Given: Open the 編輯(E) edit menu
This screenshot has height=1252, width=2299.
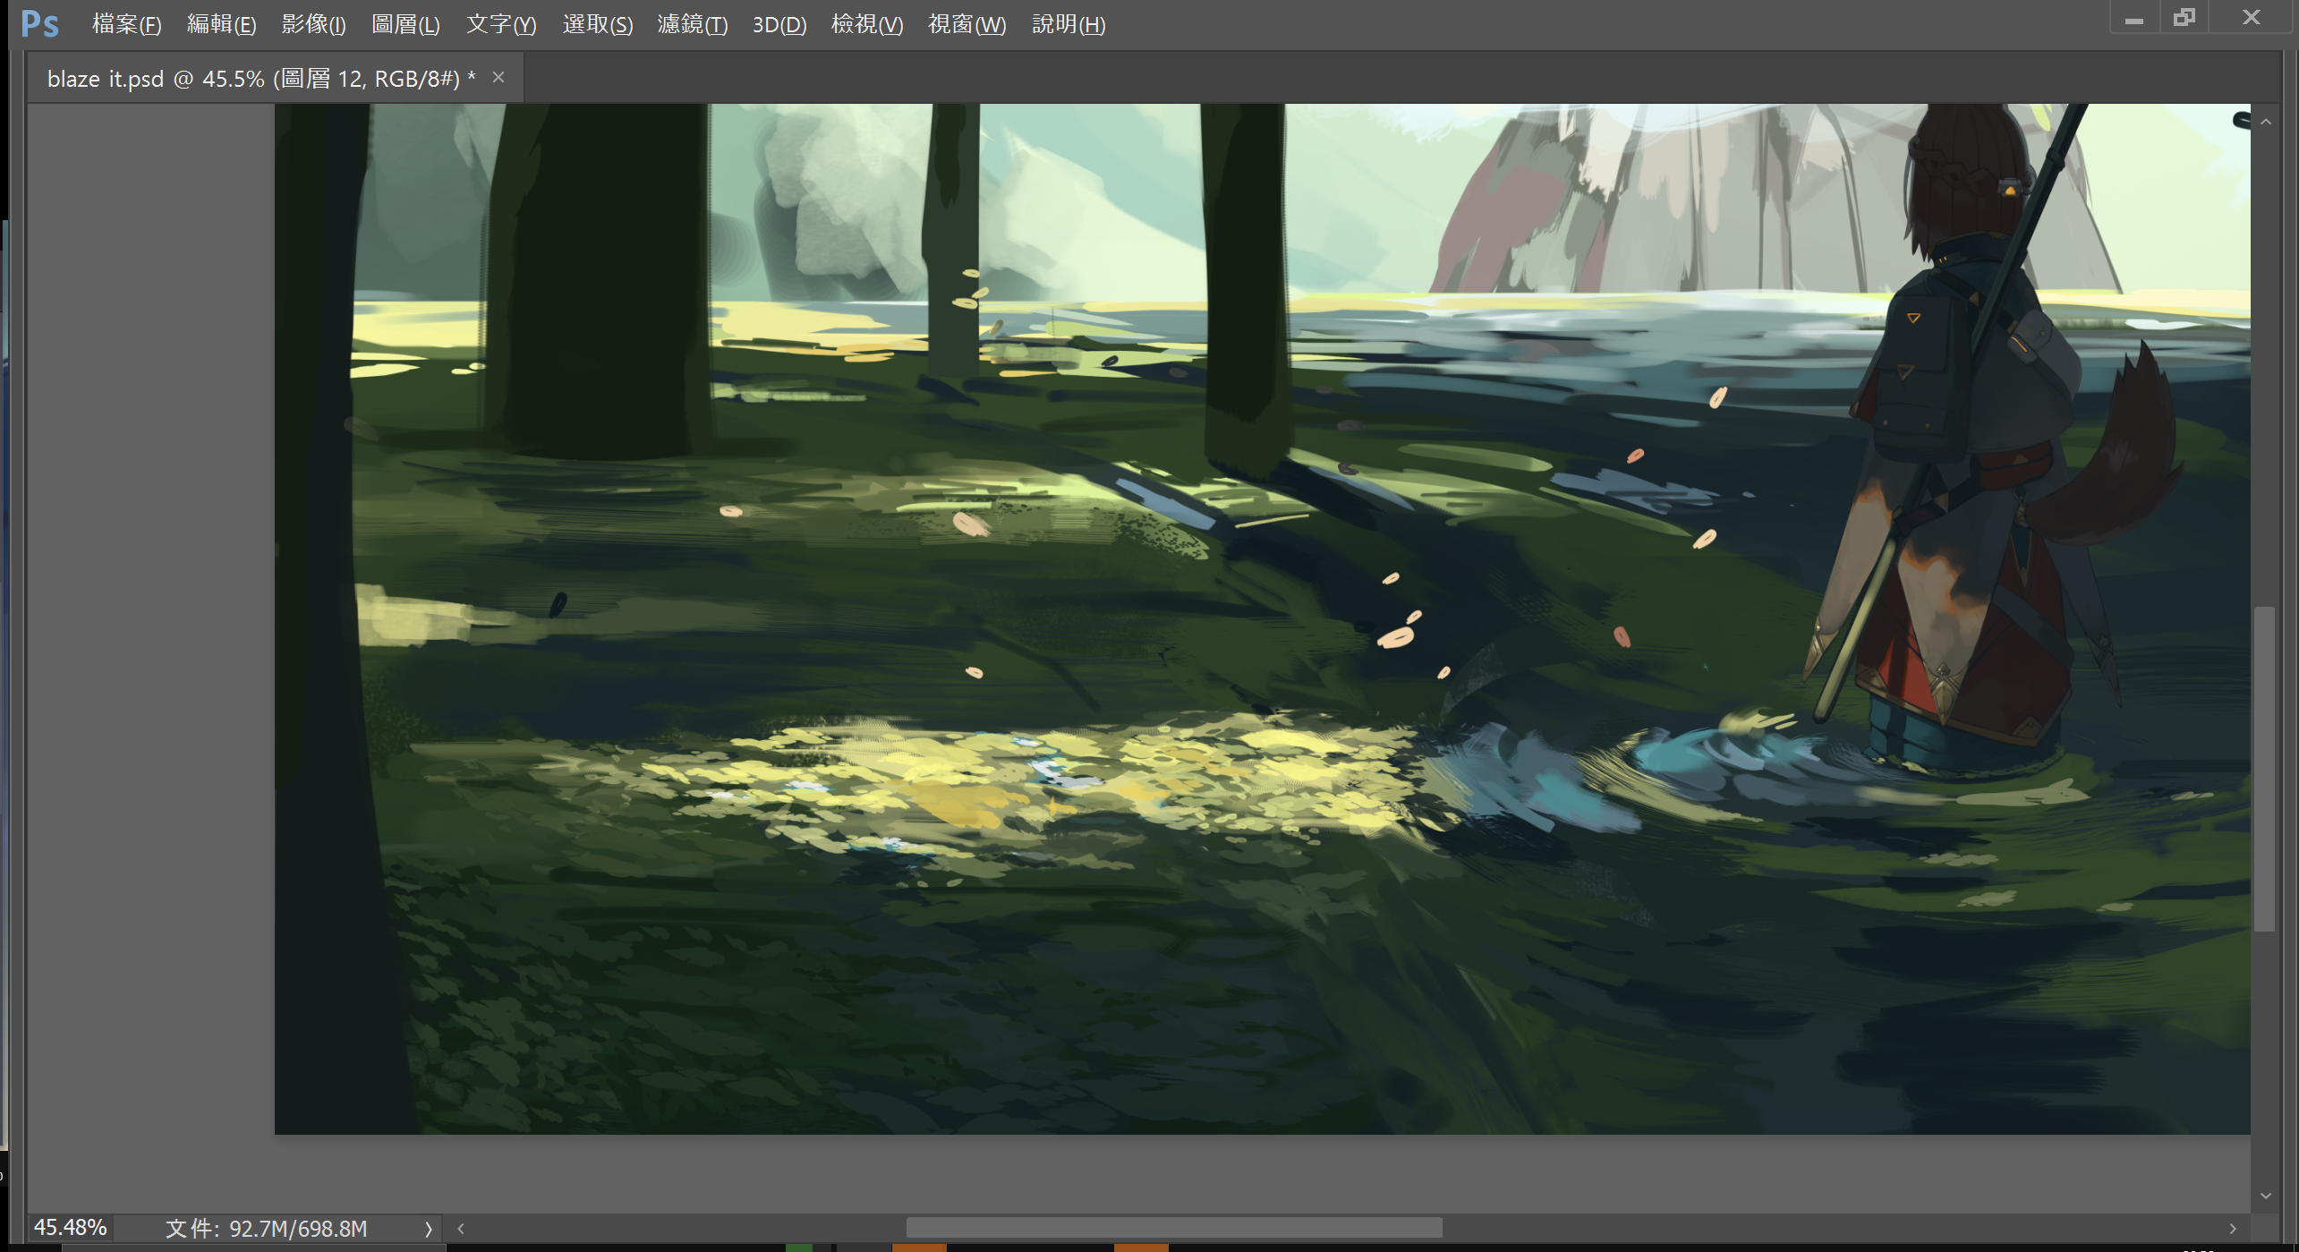Looking at the screenshot, I should pos(221,24).
